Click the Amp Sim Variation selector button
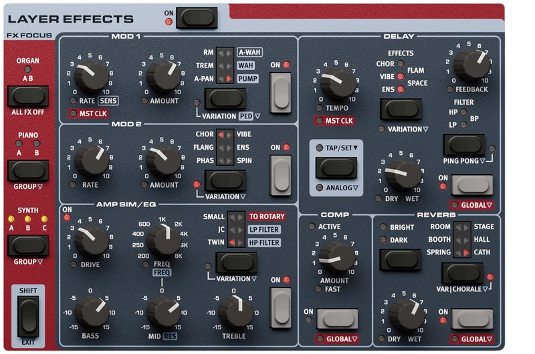This screenshot has width=535, height=354. tap(236, 262)
